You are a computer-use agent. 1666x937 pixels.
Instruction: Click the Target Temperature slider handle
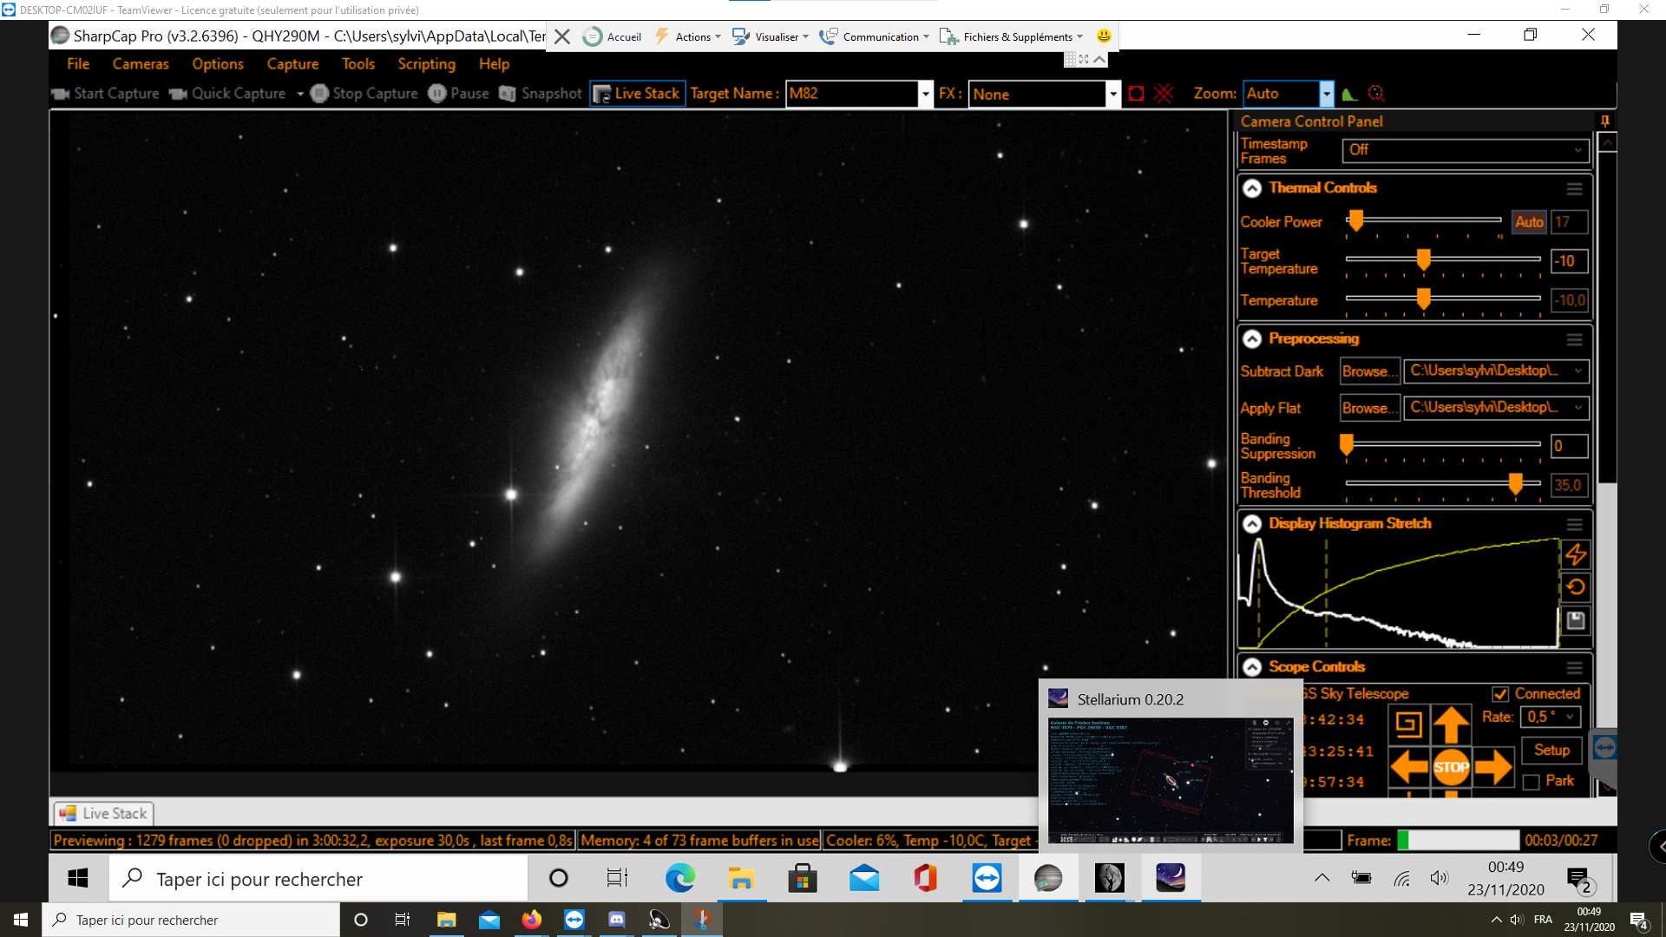pos(1423,259)
